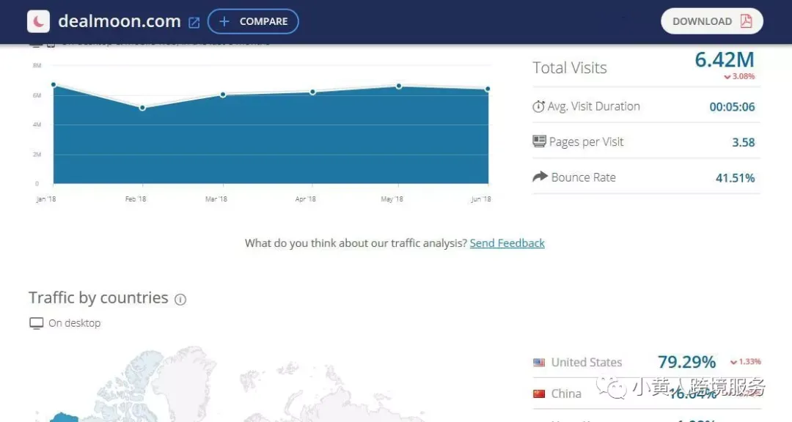Click the arrow icon beside Bounce Rate
This screenshot has height=422, width=792.
click(x=540, y=176)
